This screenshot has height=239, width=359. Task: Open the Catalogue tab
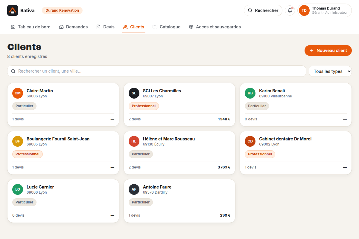point(166,27)
